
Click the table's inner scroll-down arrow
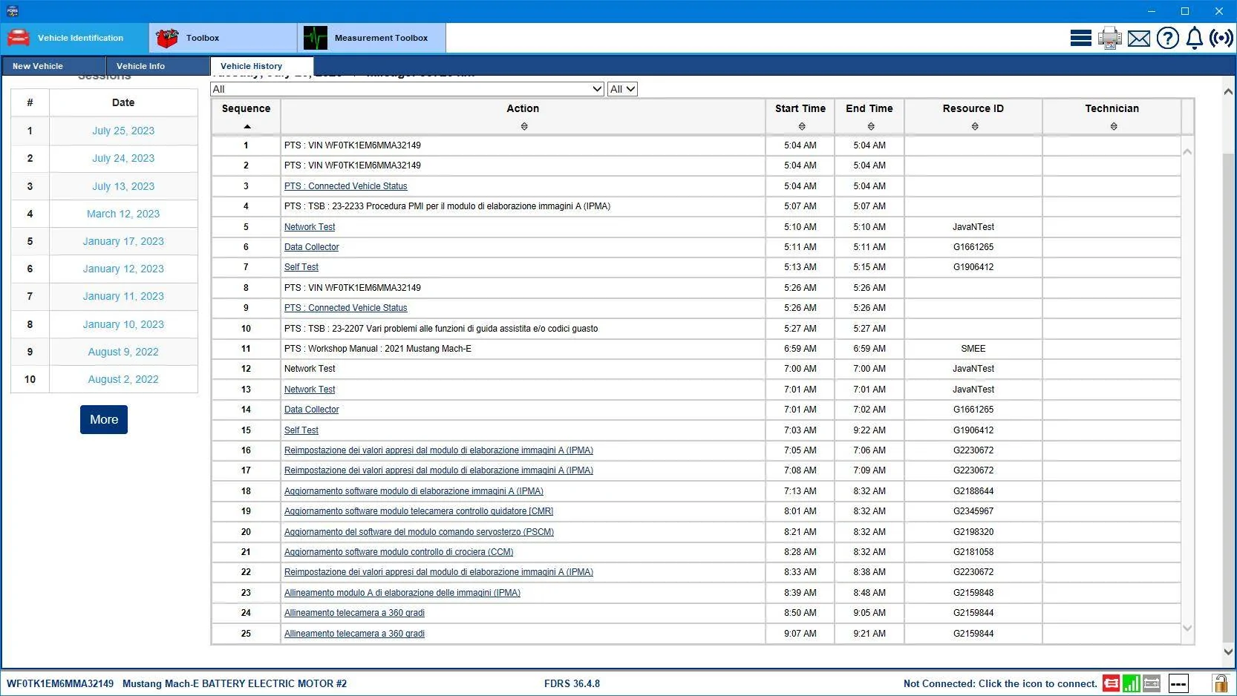click(x=1187, y=628)
